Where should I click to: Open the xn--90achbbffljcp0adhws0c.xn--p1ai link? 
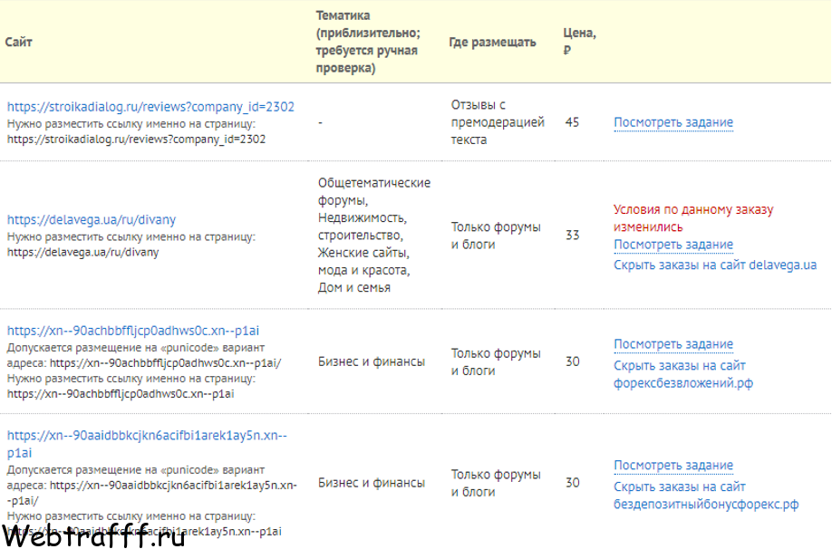tap(133, 331)
